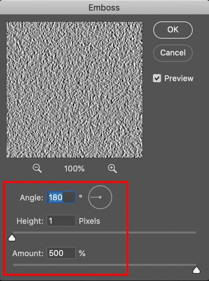Zoom out the emboss preview
The image size is (209, 281).
(37, 169)
